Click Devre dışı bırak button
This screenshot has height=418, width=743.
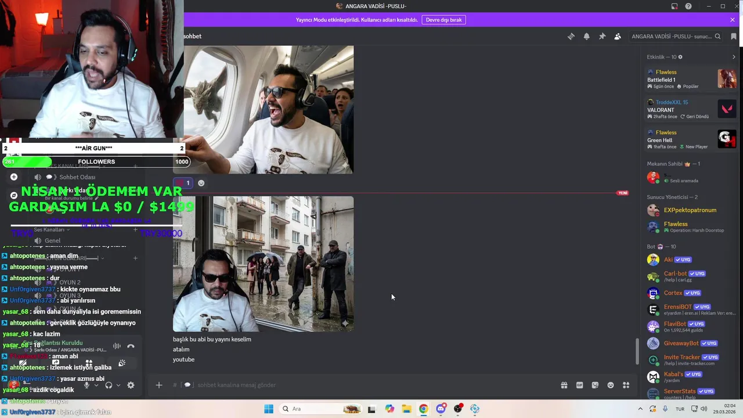443,20
